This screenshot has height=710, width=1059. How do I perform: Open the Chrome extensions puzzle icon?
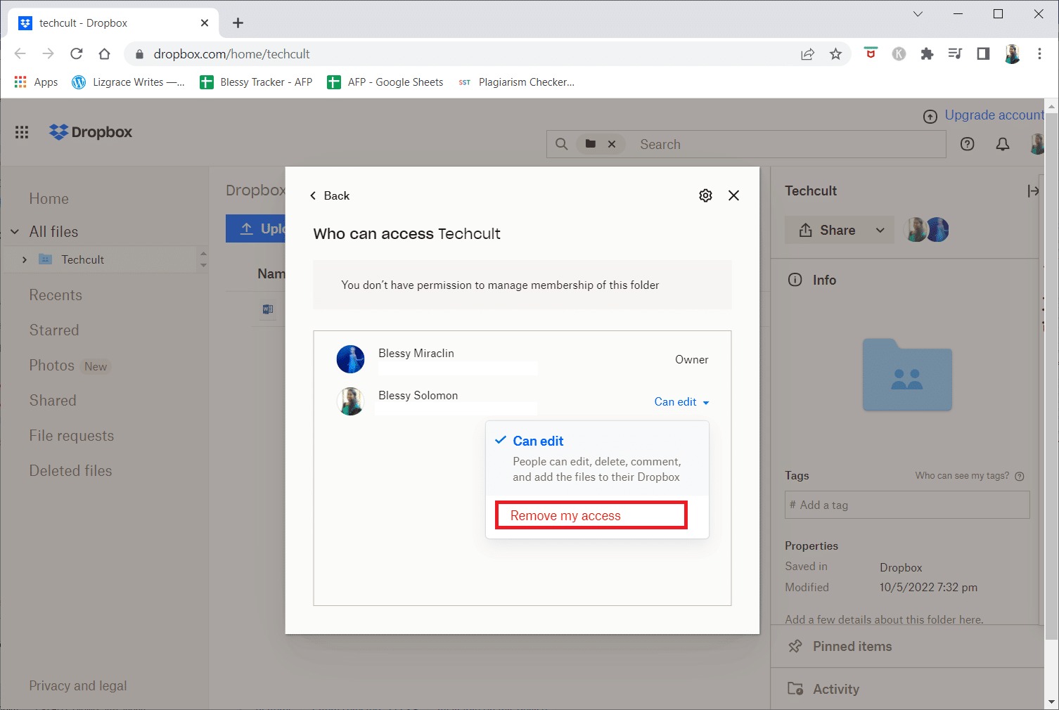(x=927, y=54)
